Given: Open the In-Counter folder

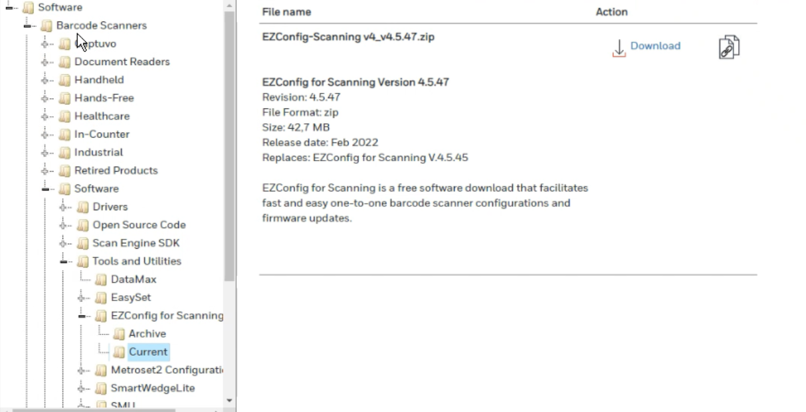Looking at the screenshot, I should tap(102, 134).
